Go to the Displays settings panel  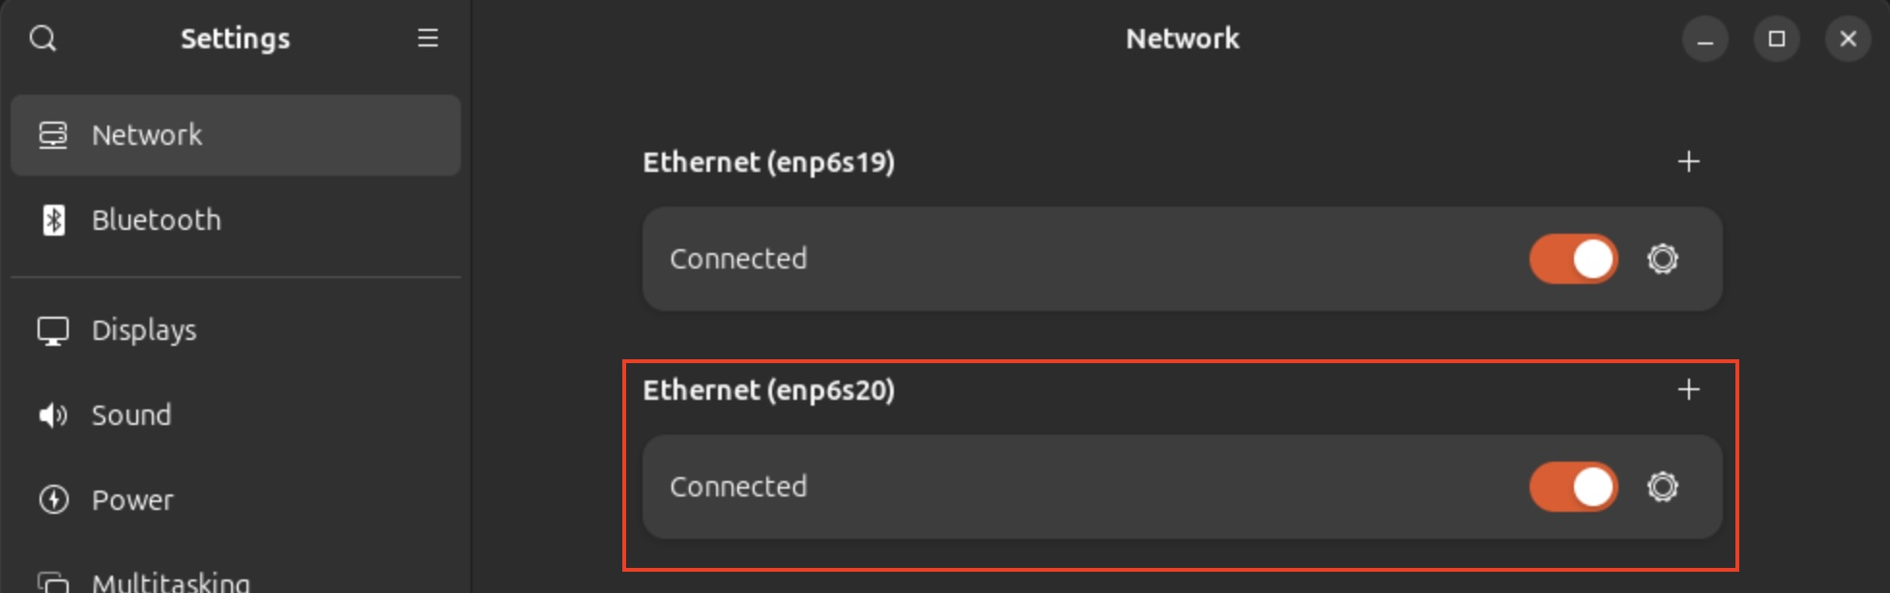click(x=144, y=330)
